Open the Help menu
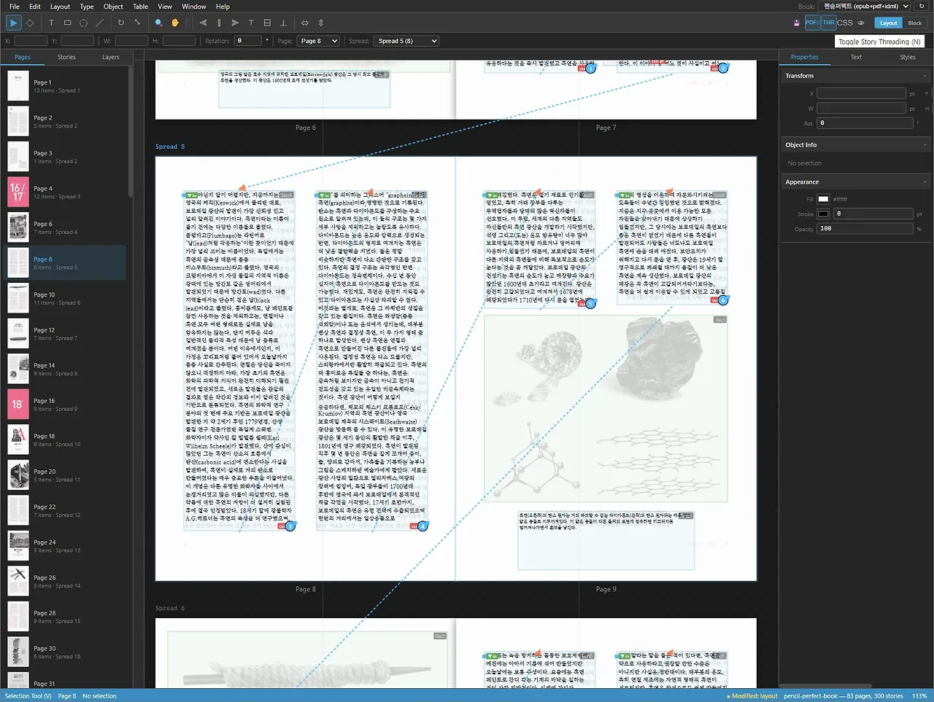This screenshot has height=702, width=934. pos(223,7)
